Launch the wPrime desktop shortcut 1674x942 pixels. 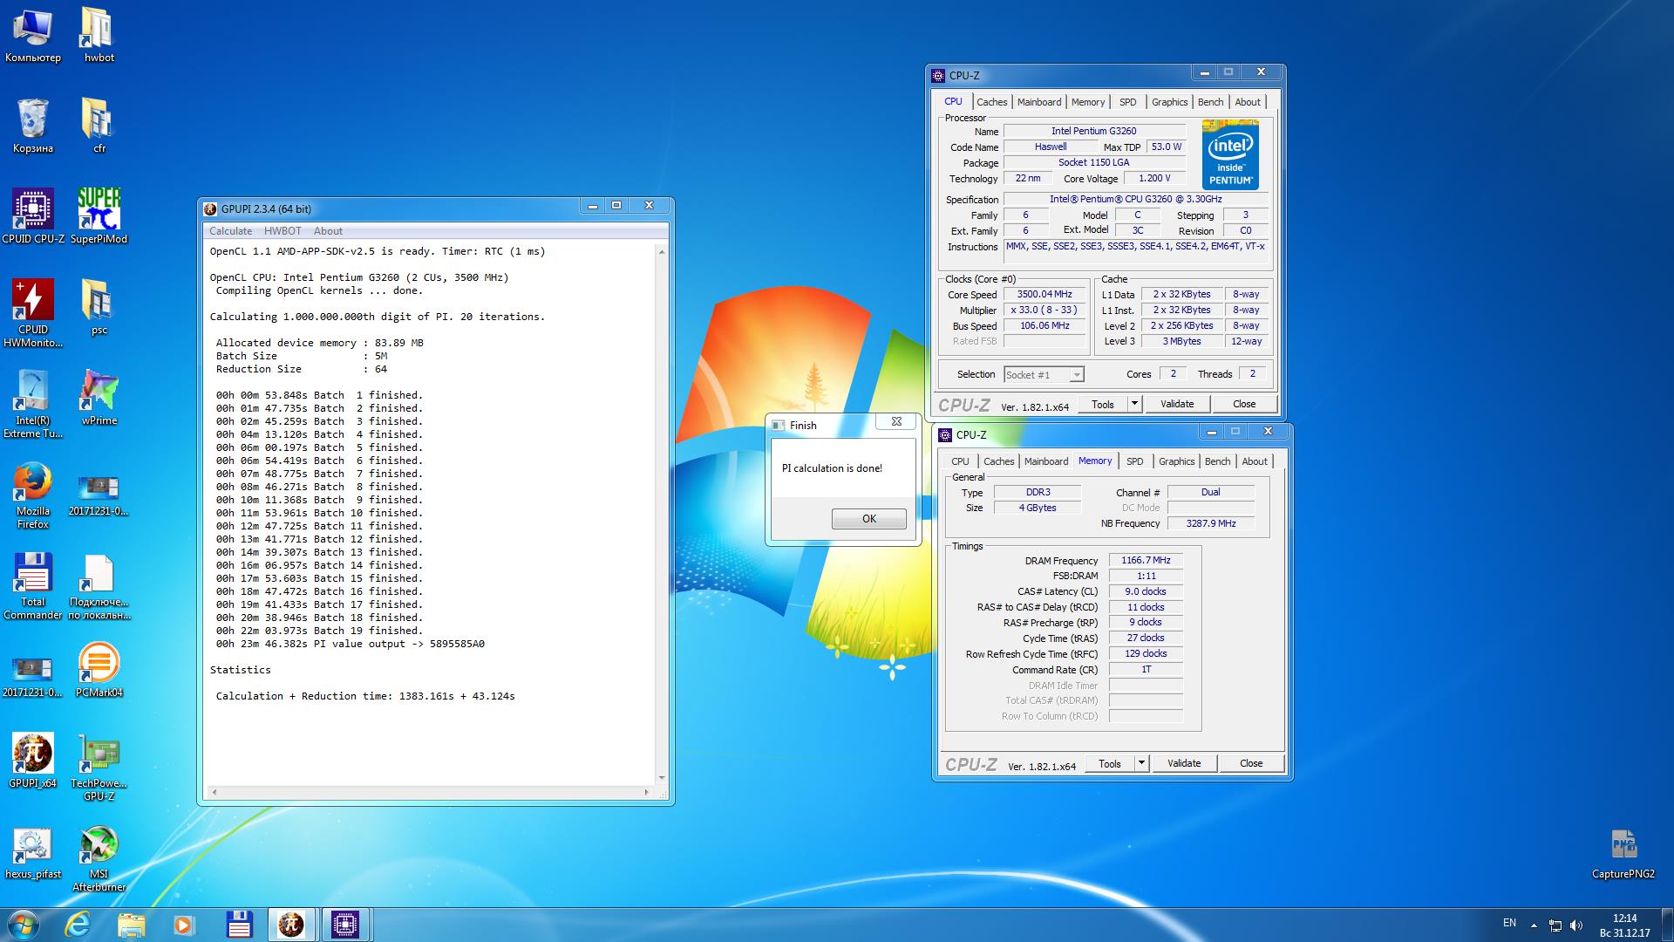click(99, 398)
